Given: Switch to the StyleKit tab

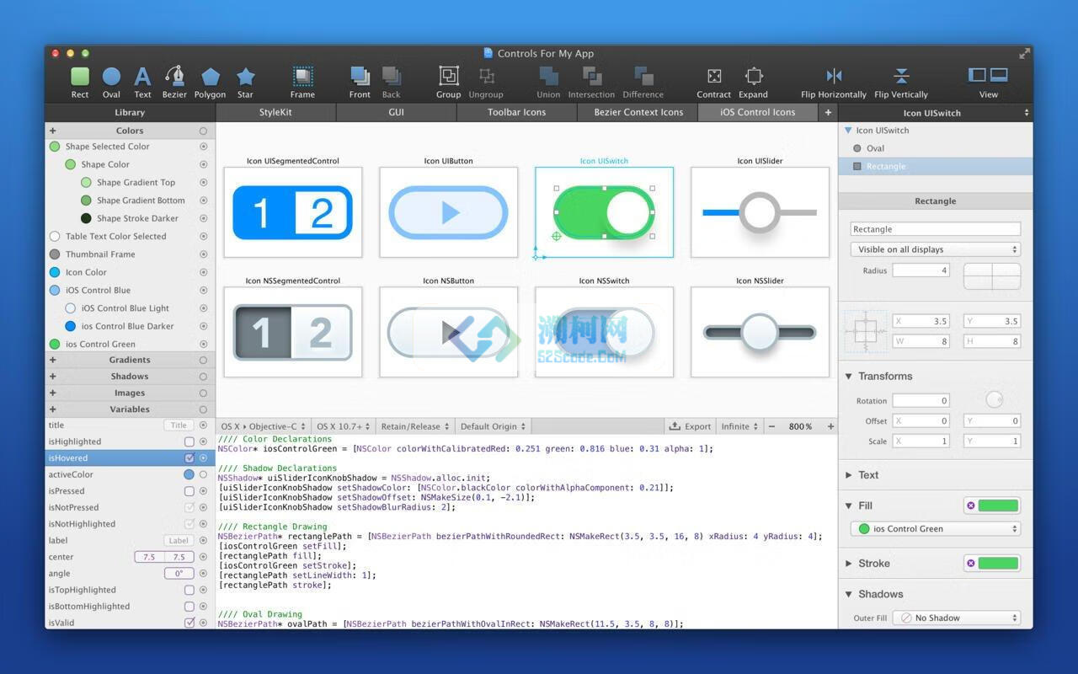Looking at the screenshot, I should point(275,112).
